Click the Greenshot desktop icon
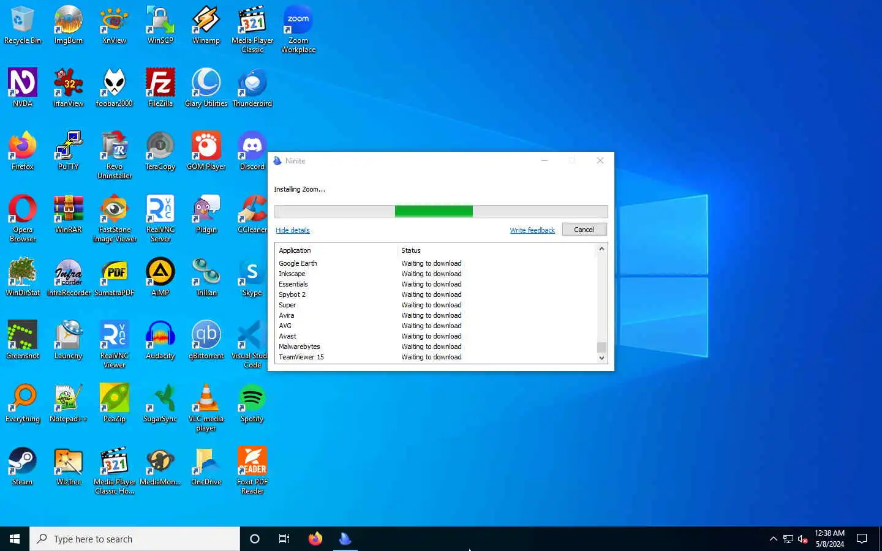This screenshot has height=551, width=882. (x=23, y=340)
